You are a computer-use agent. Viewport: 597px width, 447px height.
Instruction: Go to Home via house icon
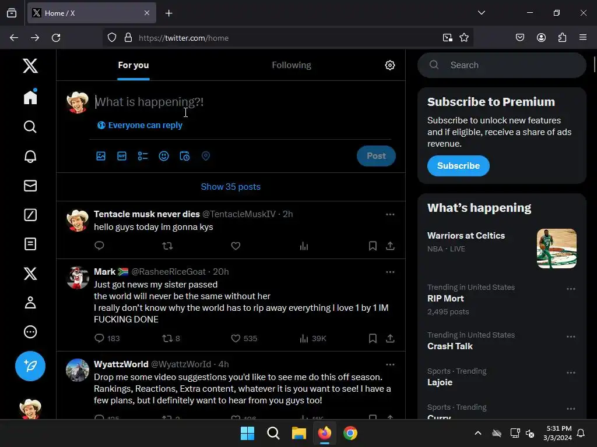coord(30,97)
